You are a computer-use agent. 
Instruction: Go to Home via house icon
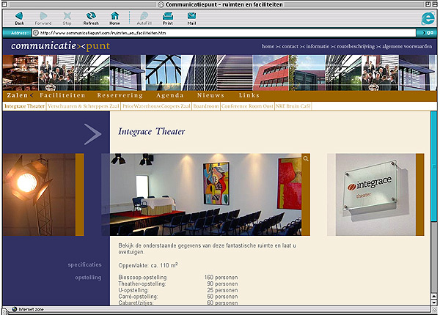(114, 18)
